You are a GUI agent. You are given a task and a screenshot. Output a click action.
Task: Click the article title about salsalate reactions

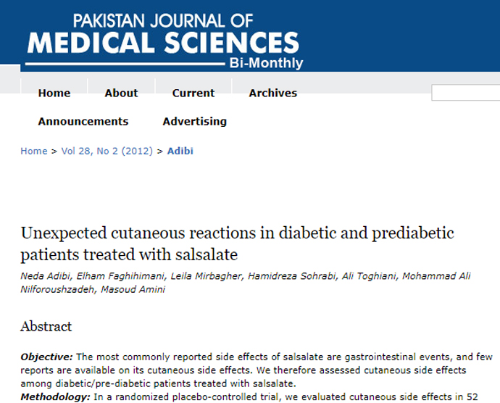click(x=237, y=244)
